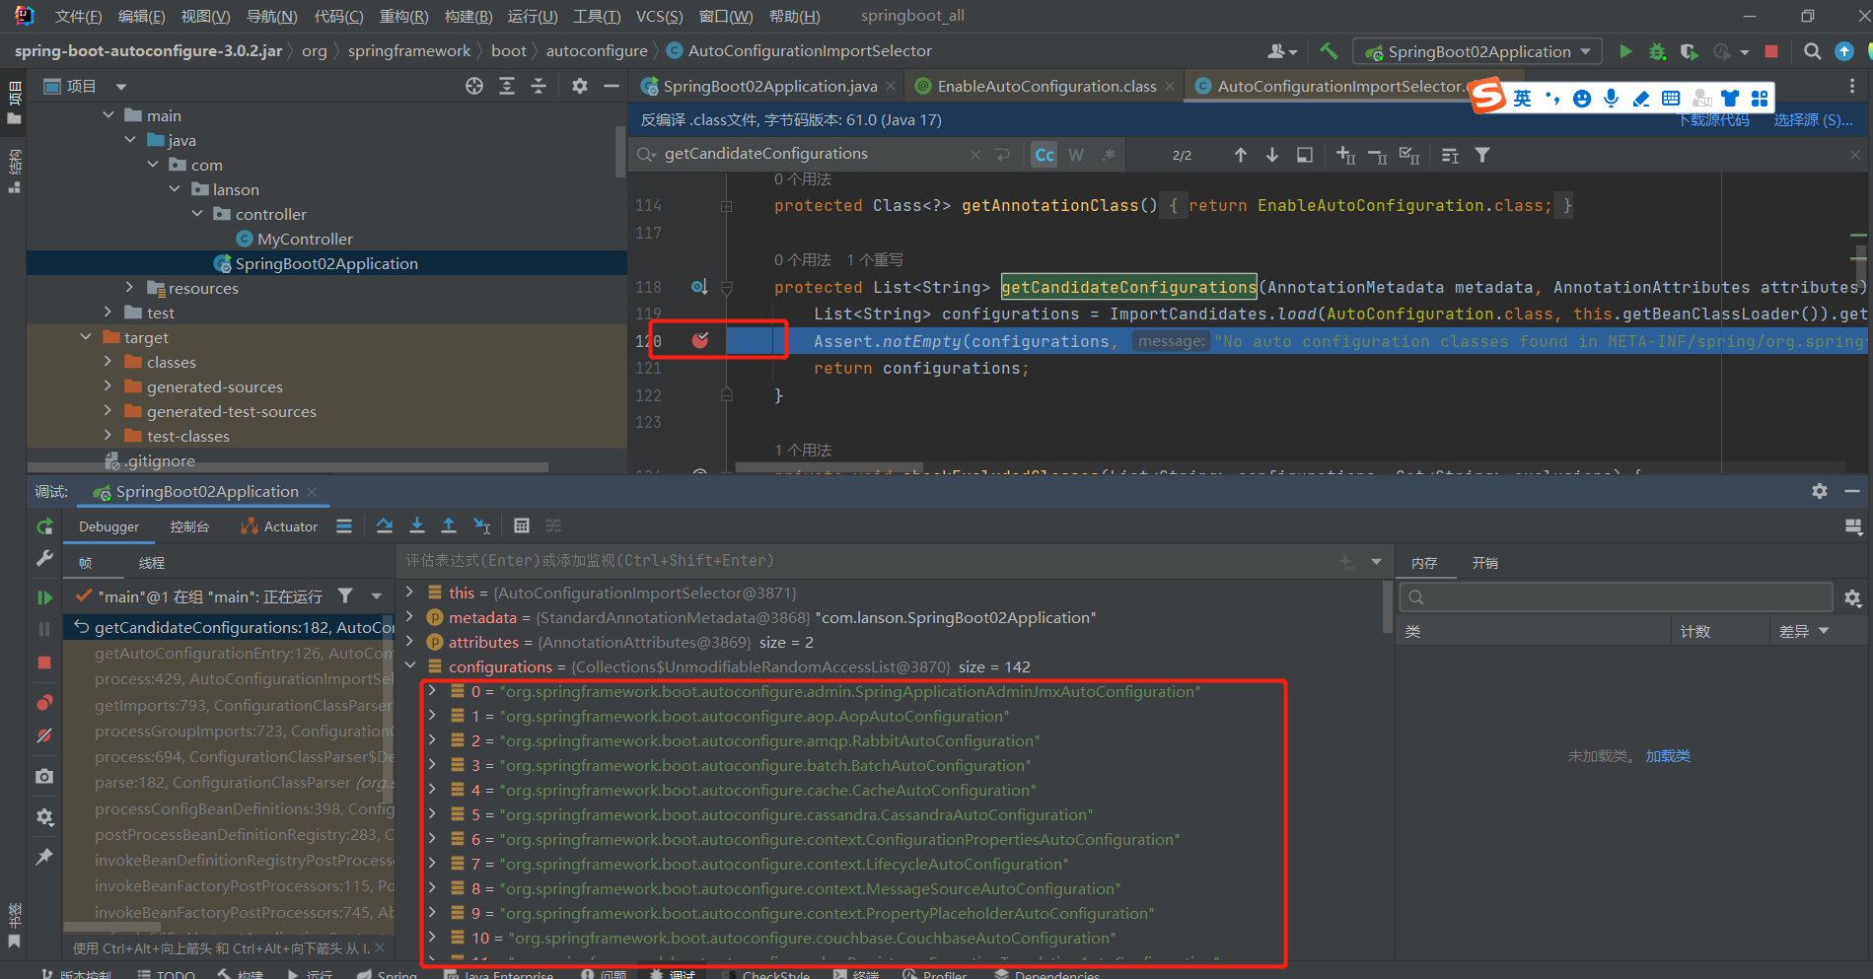
Task: Toggle Sogou English/Chinese input mode
Action: point(1523,98)
